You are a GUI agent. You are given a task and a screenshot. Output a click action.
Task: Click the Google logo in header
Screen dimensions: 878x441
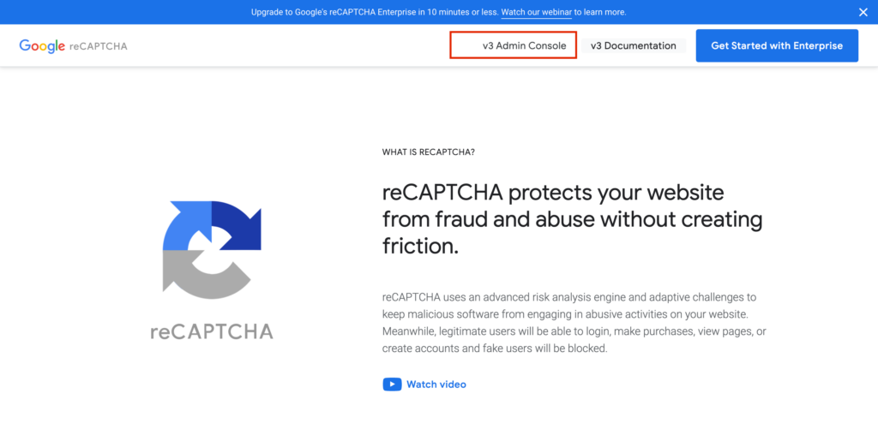pos(42,46)
